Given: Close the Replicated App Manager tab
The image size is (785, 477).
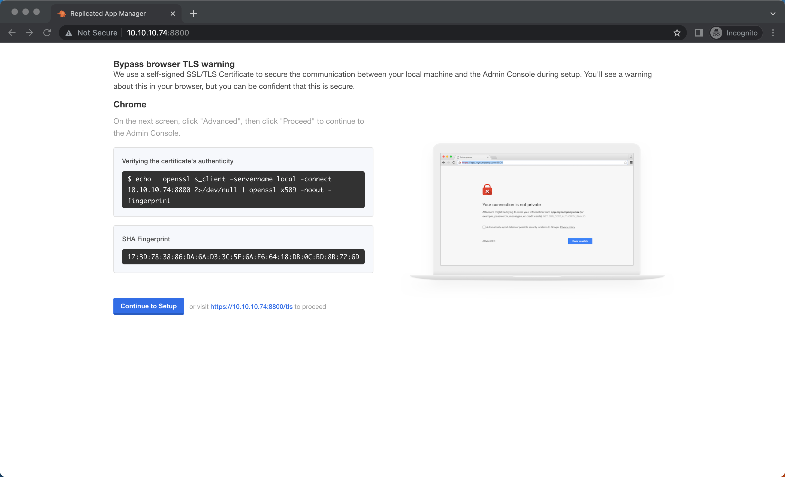Looking at the screenshot, I should [173, 13].
